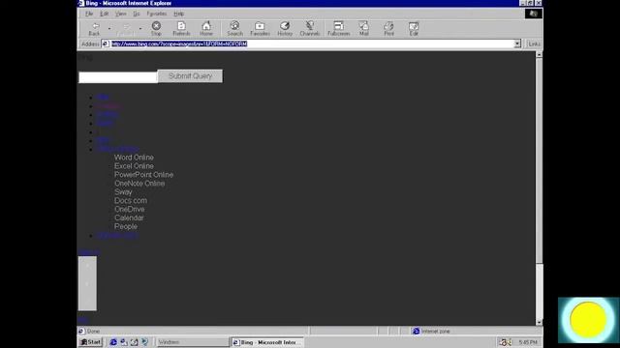Open the Go menu
The height and width of the screenshot is (348, 620).
click(136, 14)
